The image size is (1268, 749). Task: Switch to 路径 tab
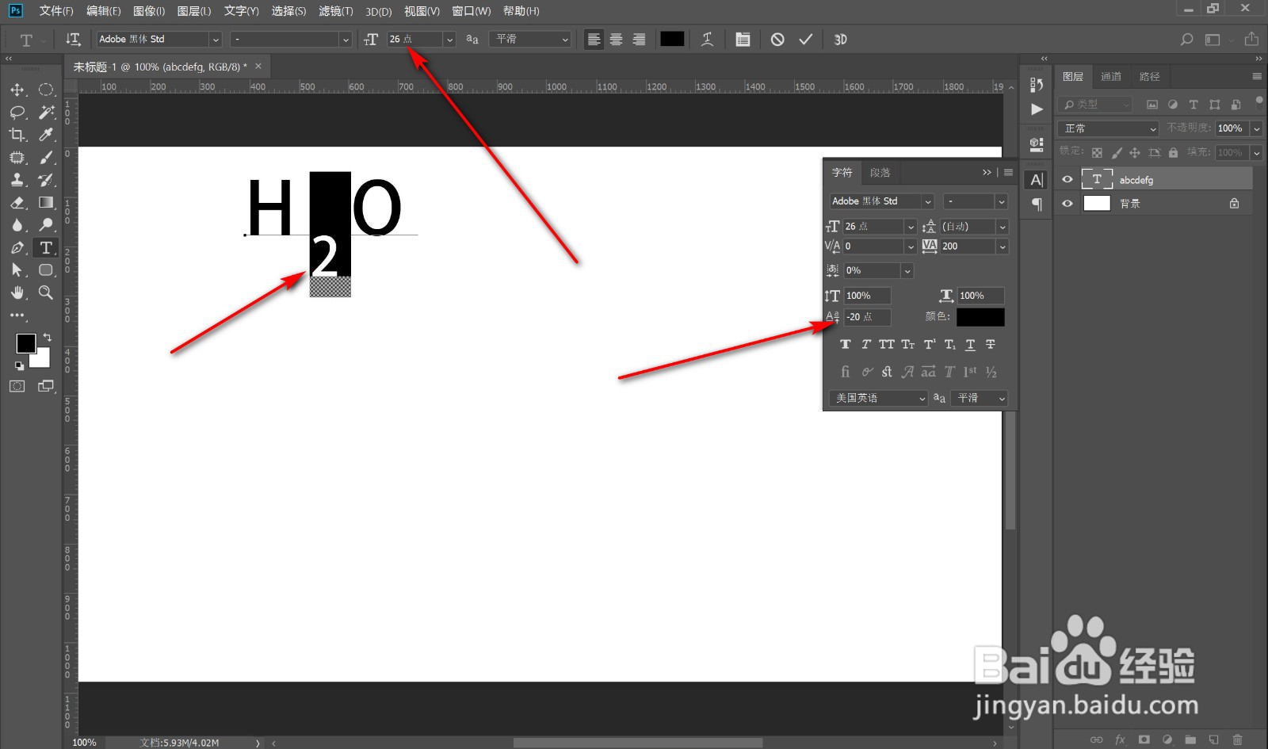point(1149,76)
